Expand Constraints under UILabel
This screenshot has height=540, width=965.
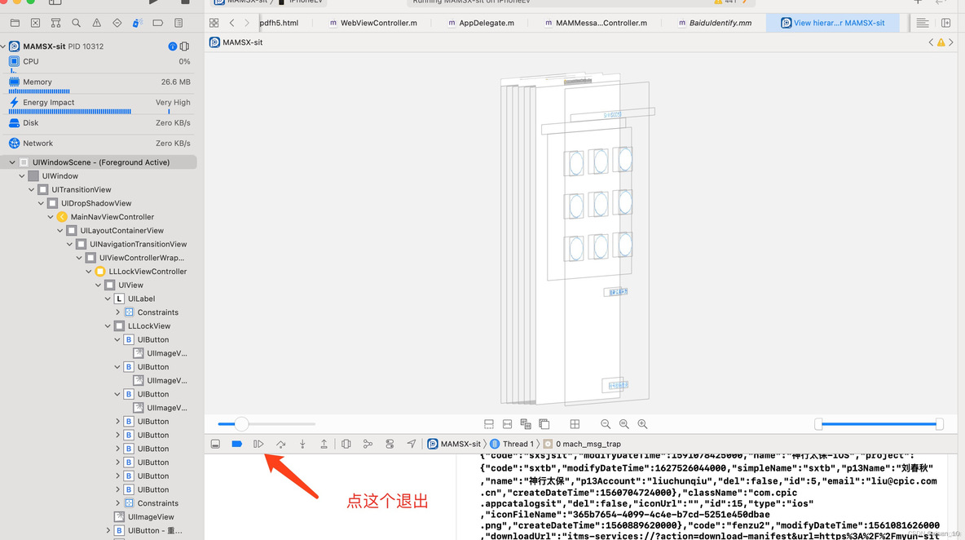[117, 312]
